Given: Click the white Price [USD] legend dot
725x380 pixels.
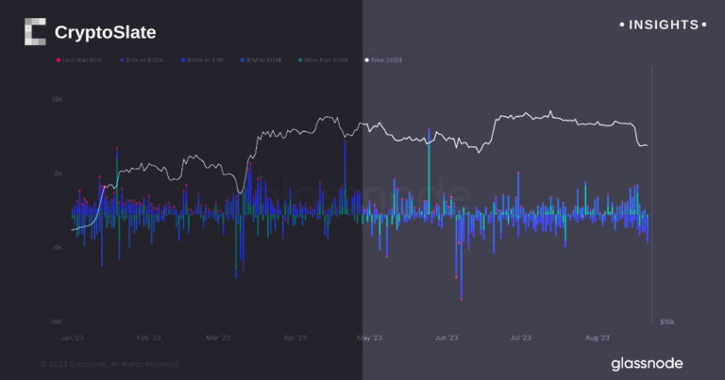Looking at the screenshot, I should pos(367,61).
